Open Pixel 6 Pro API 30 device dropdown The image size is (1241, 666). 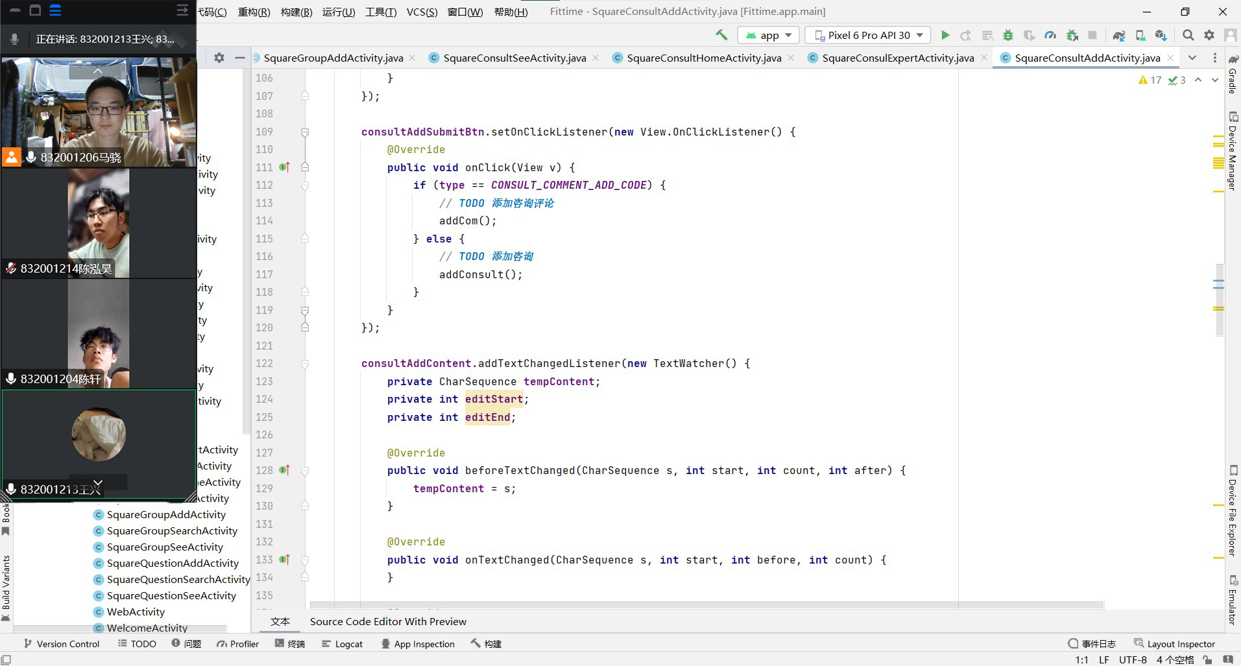pyautogui.click(x=868, y=35)
